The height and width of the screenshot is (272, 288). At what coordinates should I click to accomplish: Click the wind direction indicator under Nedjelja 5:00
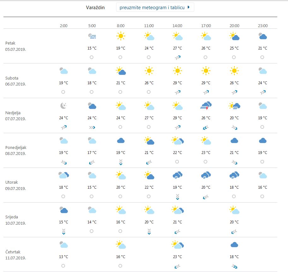[91, 127]
